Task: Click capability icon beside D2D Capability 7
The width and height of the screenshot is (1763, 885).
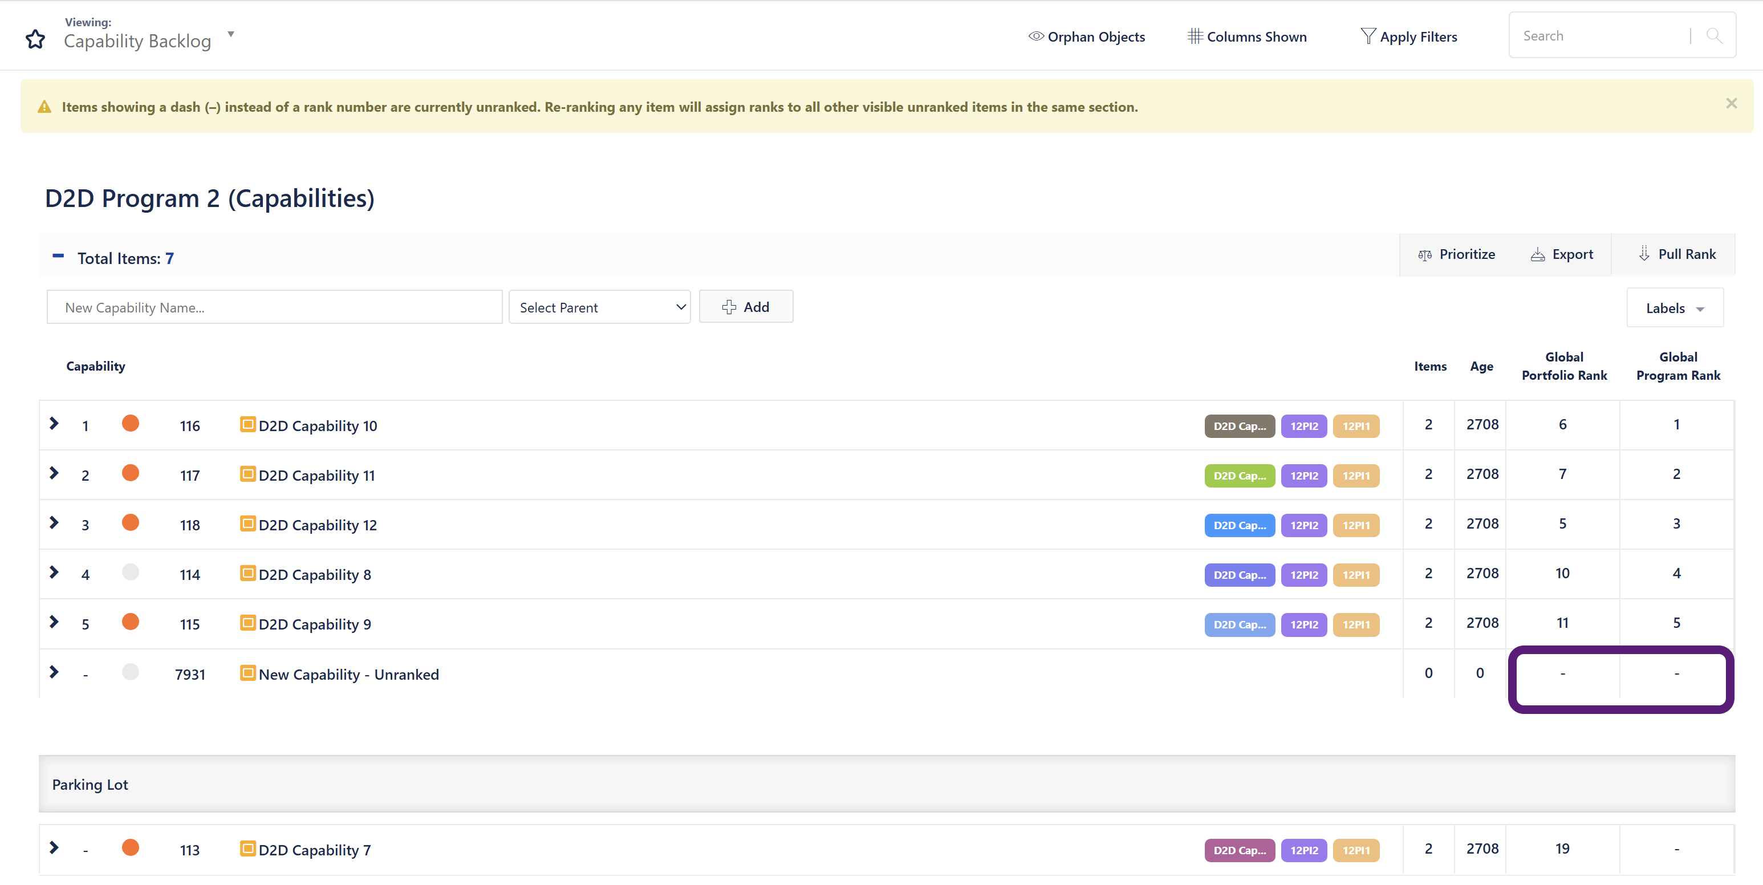Action: (248, 849)
